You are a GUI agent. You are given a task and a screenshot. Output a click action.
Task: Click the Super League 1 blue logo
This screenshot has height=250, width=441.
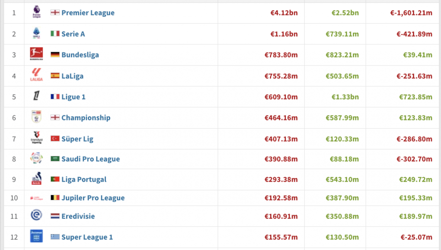(37, 236)
